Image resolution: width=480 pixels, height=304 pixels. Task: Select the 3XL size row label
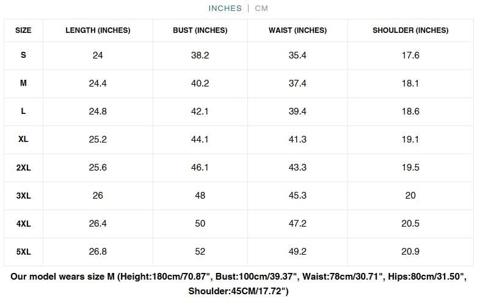pos(23,196)
